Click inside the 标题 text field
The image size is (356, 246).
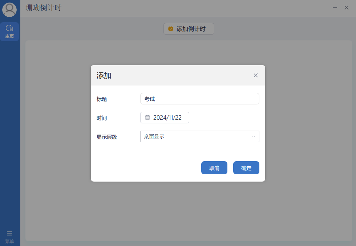tap(199, 99)
